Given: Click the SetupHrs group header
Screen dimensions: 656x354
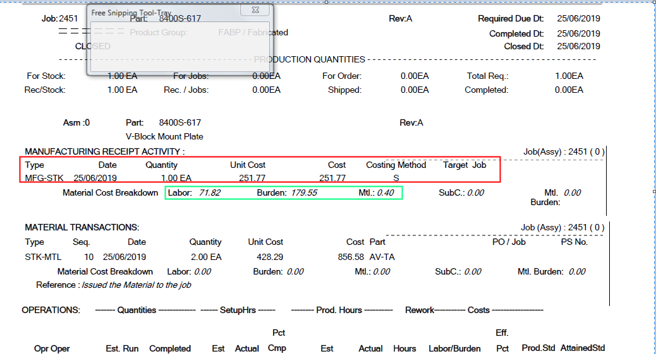Looking at the screenshot, I should point(238,310).
